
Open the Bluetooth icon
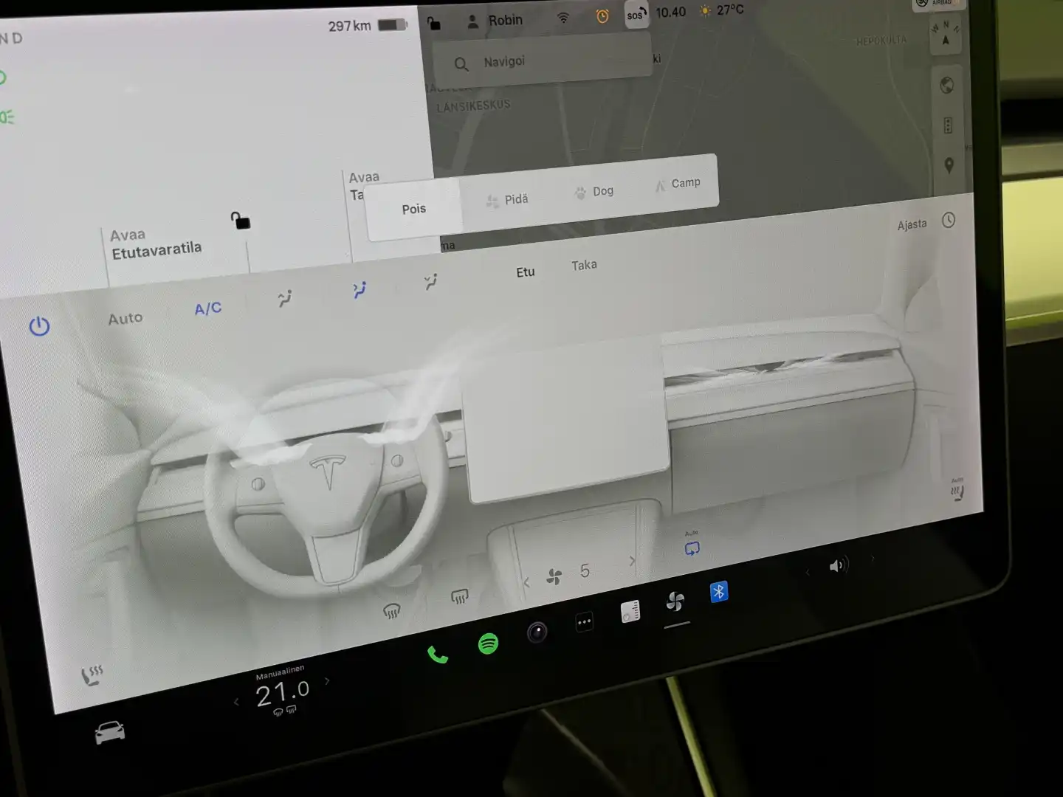pyautogui.click(x=719, y=592)
